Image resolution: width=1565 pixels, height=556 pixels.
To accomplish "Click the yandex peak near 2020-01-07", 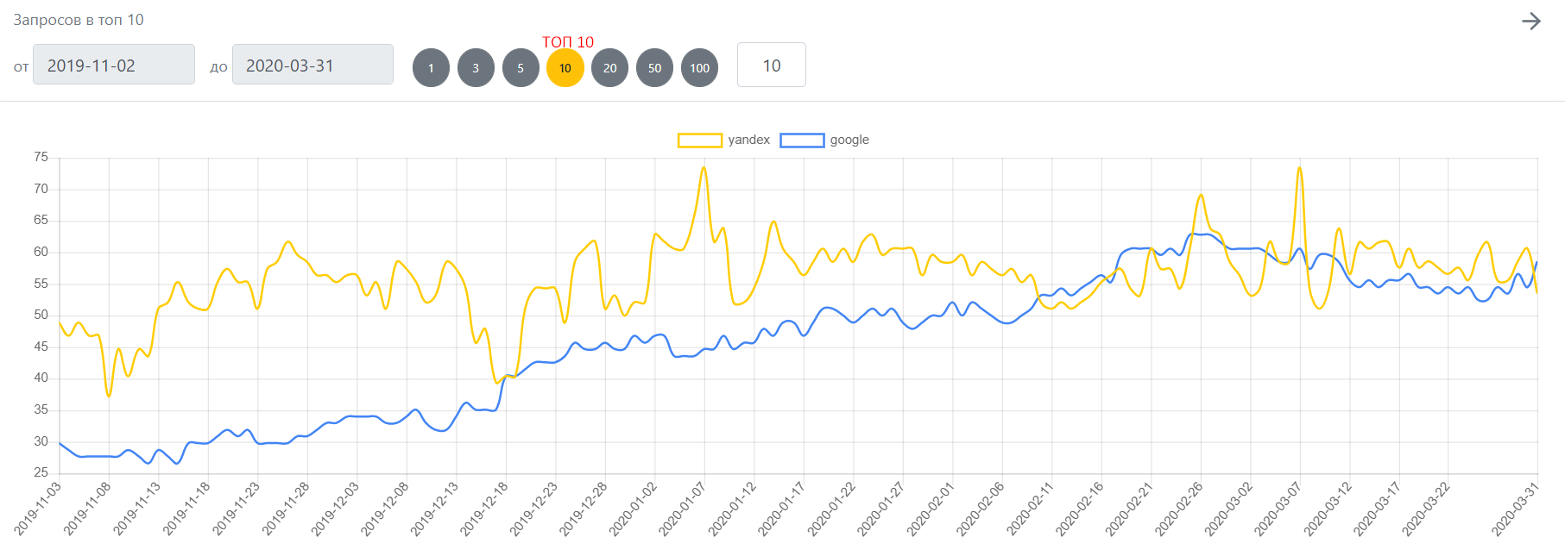I will tap(704, 168).
